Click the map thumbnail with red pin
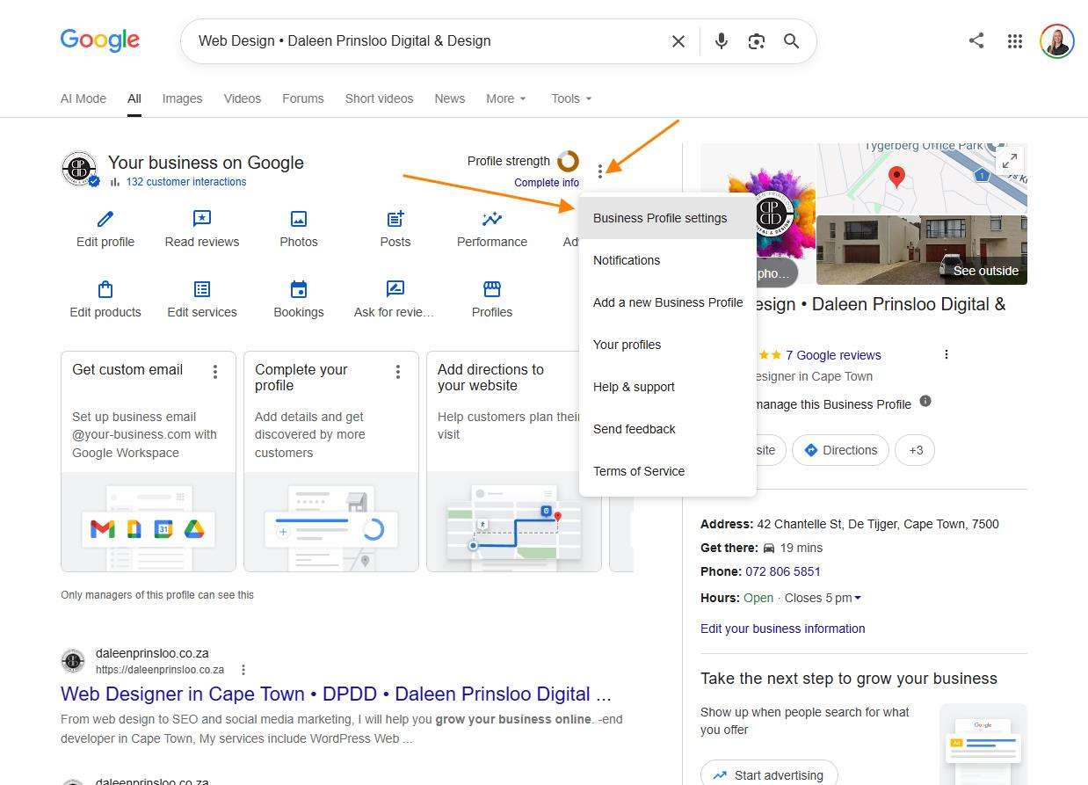 (x=922, y=179)
